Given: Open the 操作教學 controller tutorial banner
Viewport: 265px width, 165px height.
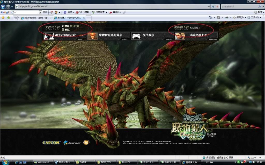Looking at the screenshot, I should tap(153, 36).
